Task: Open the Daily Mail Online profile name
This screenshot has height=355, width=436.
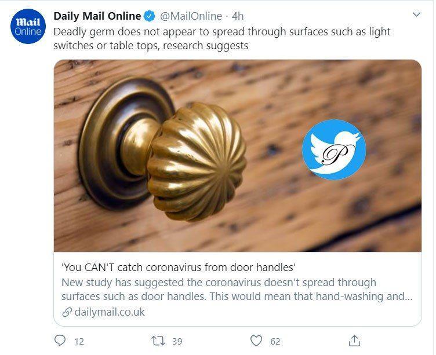Action: pyautogui.click(x=97, y=16)
